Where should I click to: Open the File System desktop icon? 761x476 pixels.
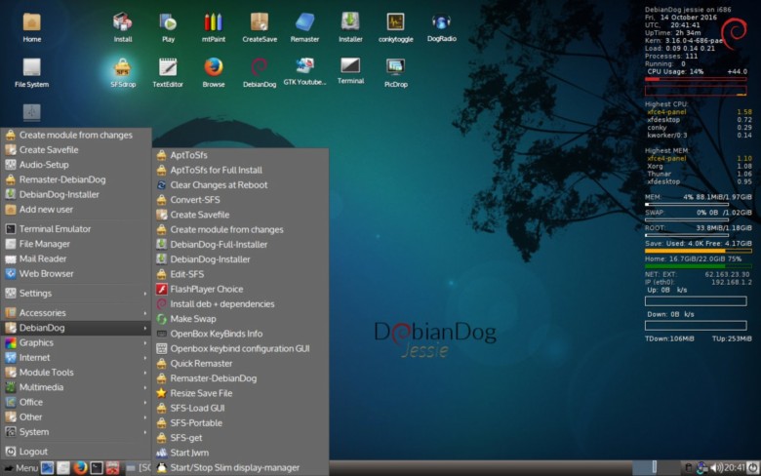[x=31, y=73]
